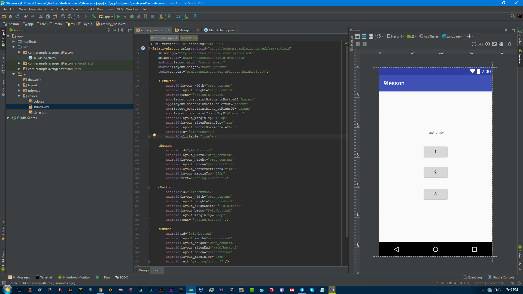Open the Event Log button

coord(472,277)
